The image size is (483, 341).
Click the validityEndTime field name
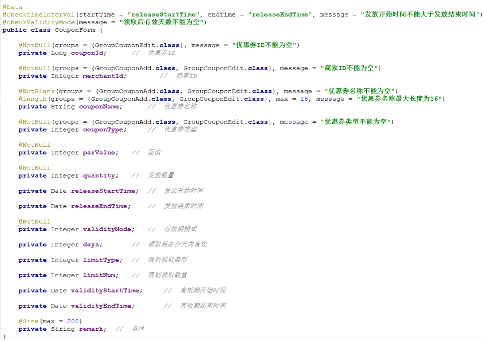click(x=101, y=306)
